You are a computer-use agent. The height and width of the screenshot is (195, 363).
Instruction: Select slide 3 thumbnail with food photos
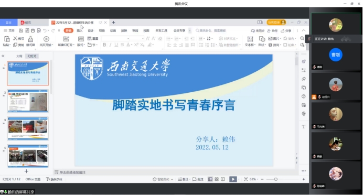tap(28, 128)
